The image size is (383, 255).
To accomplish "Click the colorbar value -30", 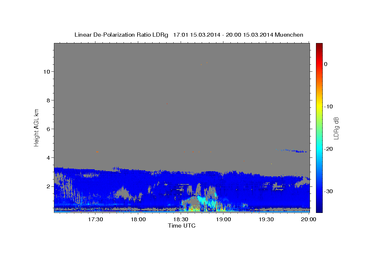I will pos(329,191).
